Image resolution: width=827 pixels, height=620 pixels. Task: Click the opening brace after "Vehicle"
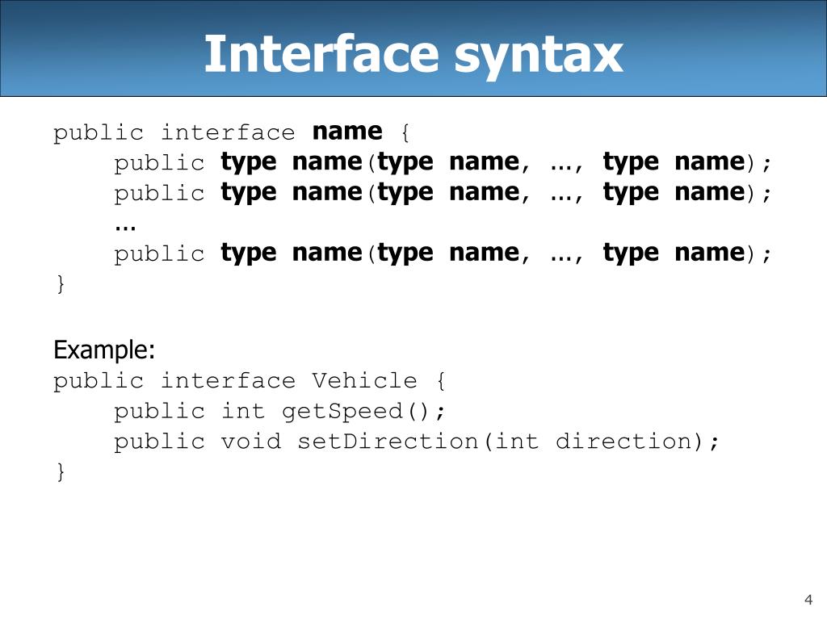pyautogui.click(x=440, y=381)
